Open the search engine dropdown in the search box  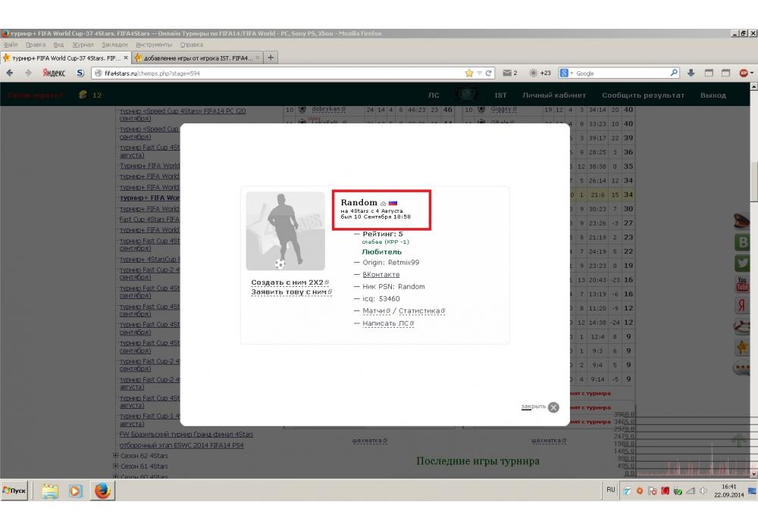(568, 73)
